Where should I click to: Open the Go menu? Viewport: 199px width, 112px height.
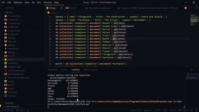(x=33, y=2)
